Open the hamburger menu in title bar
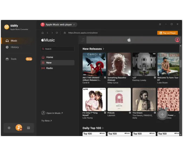This screenshot has height=156, width=183. click(x=160, y=24)
